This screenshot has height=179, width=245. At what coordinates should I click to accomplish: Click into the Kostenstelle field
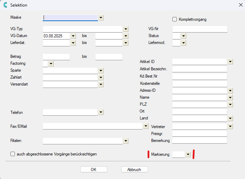(x=200, y=84)
